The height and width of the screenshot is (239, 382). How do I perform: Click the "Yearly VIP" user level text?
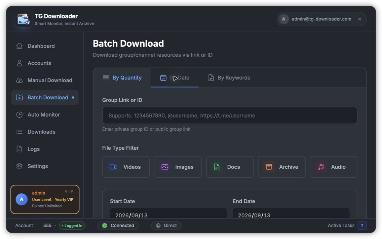click(64, 199)
